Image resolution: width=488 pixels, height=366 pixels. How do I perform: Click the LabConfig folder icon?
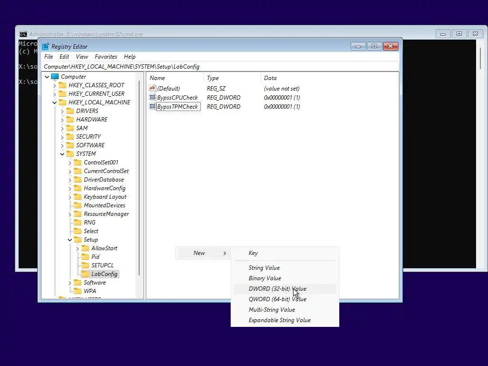[x=85, y=274]
